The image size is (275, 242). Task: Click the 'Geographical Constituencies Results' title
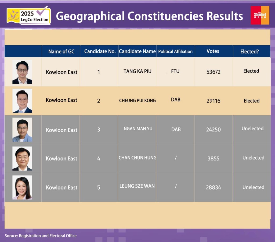tap(149, 16)
